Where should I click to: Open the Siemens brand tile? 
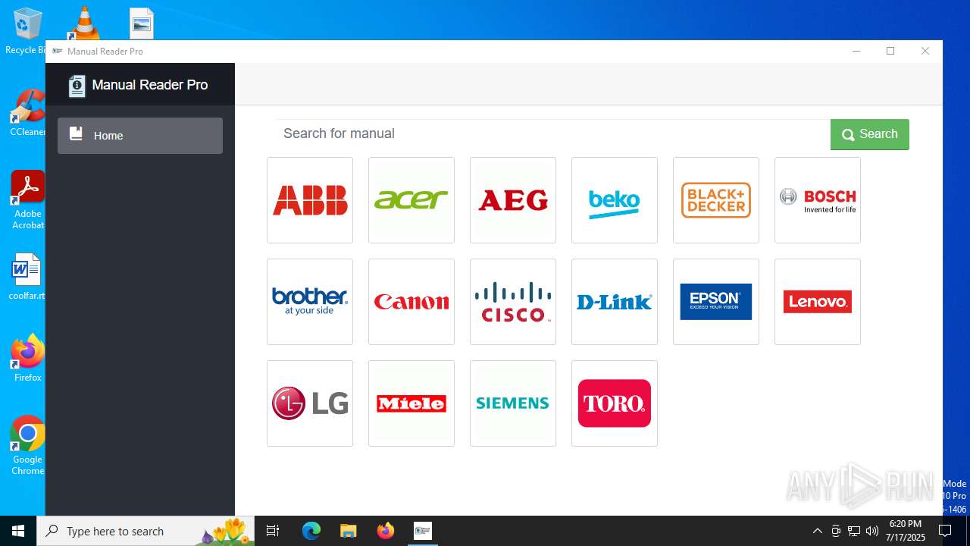[513, 403]
